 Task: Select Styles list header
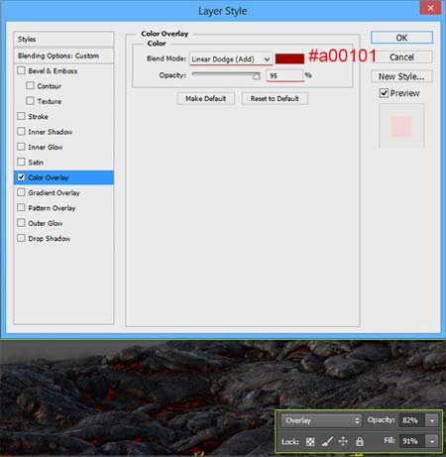tap(63, 39)
